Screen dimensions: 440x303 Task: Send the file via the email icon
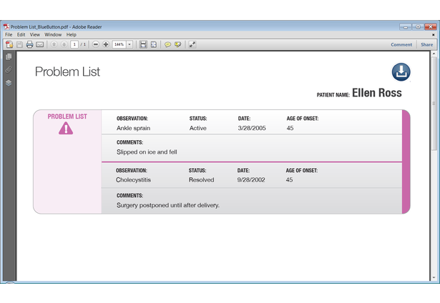[40, 44]
